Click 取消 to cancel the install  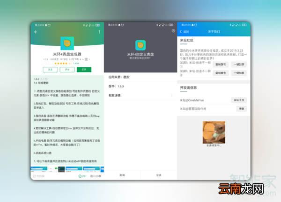click(122, 175)
